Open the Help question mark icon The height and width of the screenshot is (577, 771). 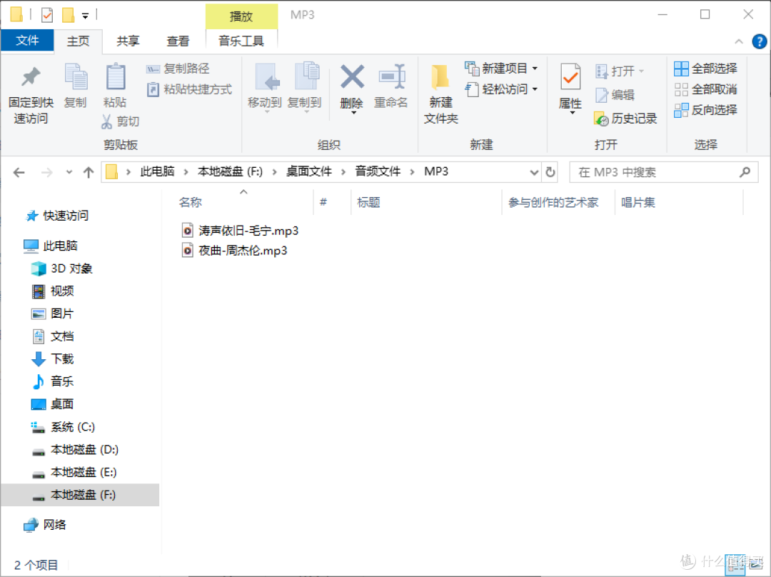click(x=759, y=42)
